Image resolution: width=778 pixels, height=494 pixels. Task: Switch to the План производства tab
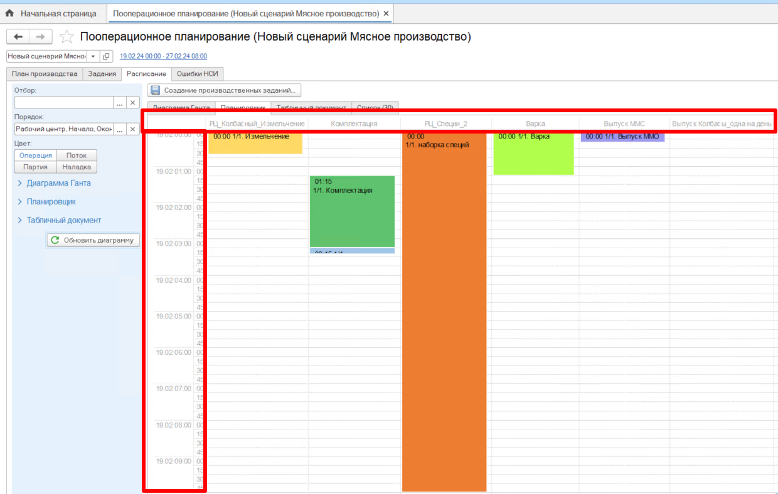(45, 74)
